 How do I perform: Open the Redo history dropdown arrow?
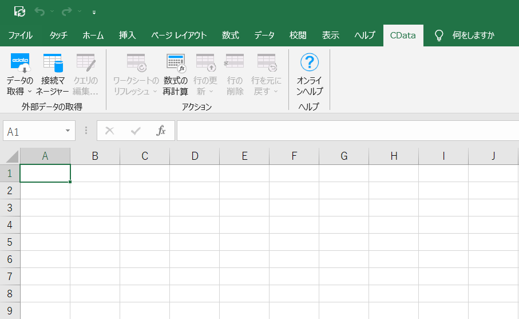(x=79, y=11)
